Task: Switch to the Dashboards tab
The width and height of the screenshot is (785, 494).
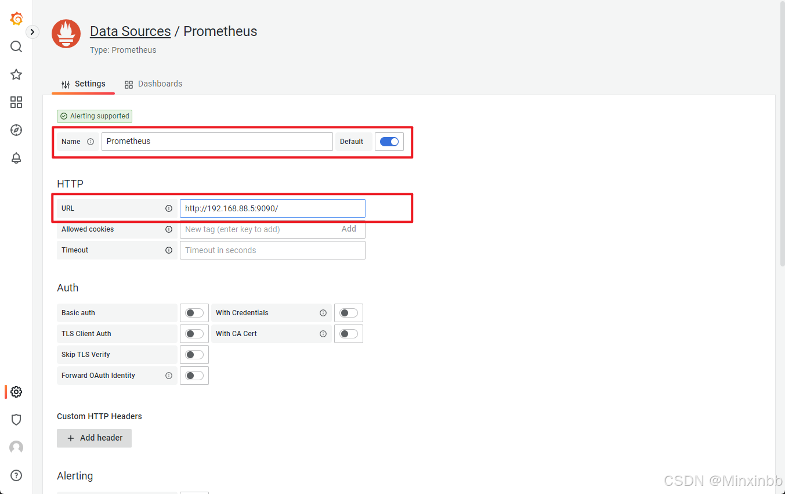Action: coord(153,84)
